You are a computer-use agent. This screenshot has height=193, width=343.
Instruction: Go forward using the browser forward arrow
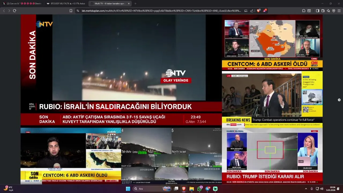(9, 11)
